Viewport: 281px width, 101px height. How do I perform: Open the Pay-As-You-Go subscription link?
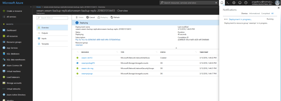click(x=98, y=40)
